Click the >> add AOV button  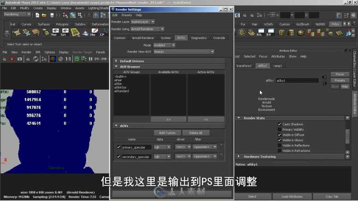(169, 120)
